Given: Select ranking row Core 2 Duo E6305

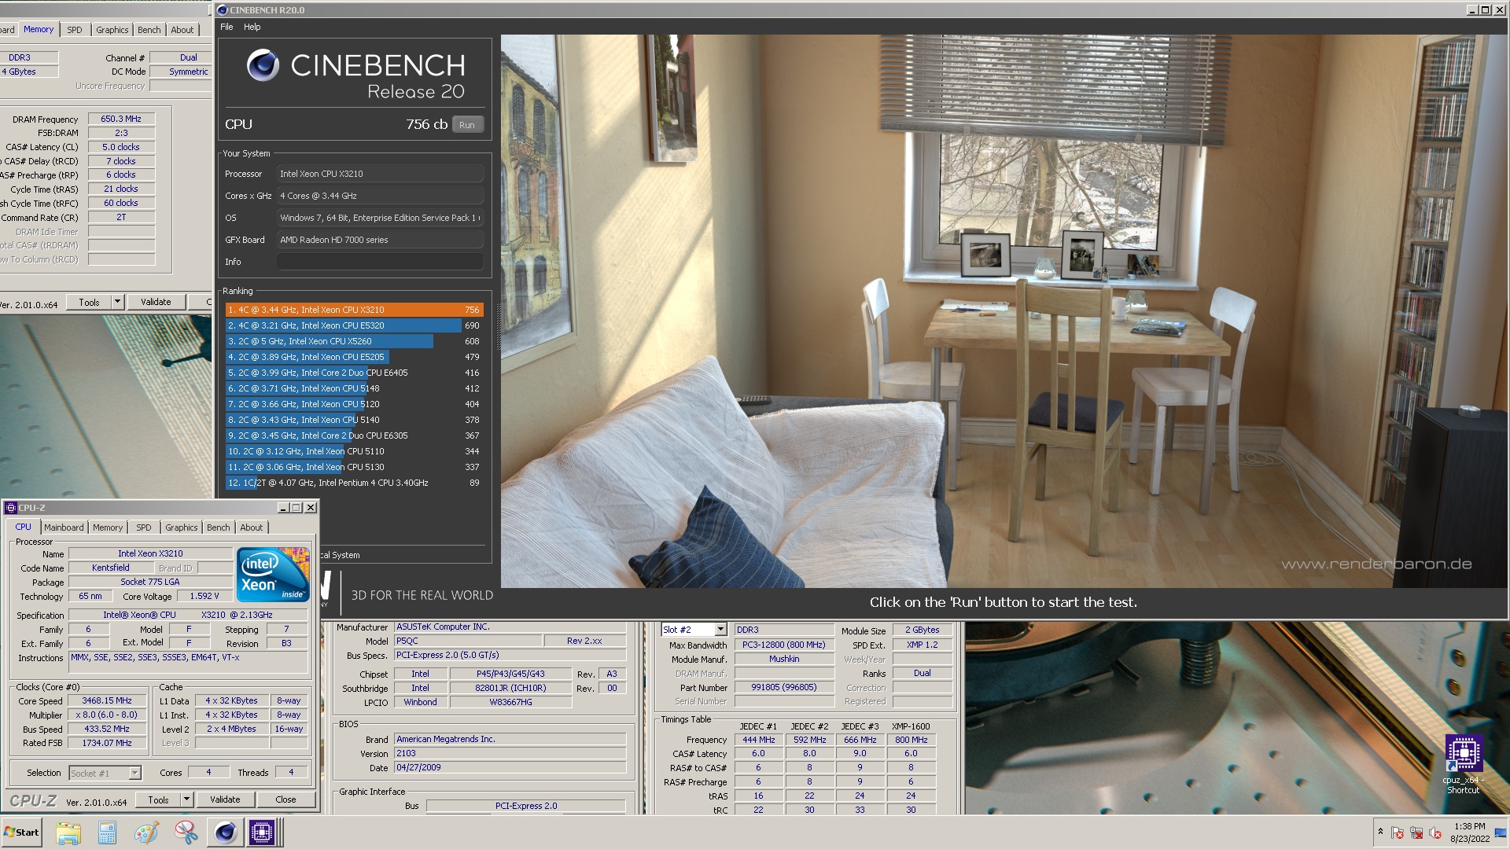Looking at the screenshot, I should click(x=354, y=436).
